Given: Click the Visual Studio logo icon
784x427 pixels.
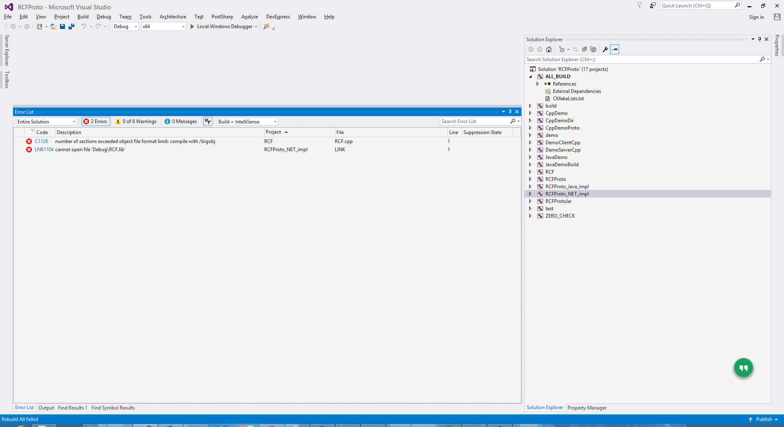Looking at the screenshot, I should [x=9, y=7].
